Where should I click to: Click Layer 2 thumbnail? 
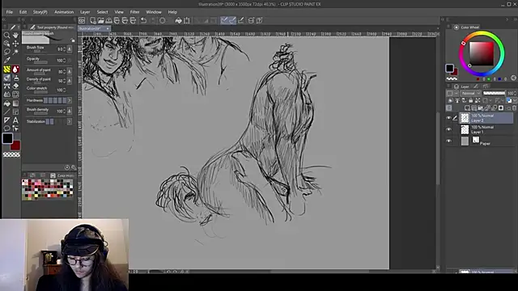point(465,118)
